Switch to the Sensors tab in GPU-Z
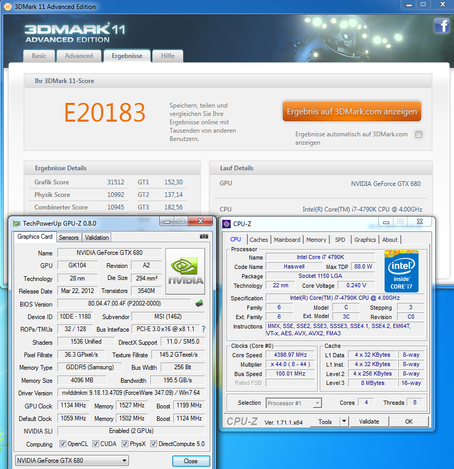Image resolution: width=454 pixels, height=469 pixels. (x=69, y=237)
